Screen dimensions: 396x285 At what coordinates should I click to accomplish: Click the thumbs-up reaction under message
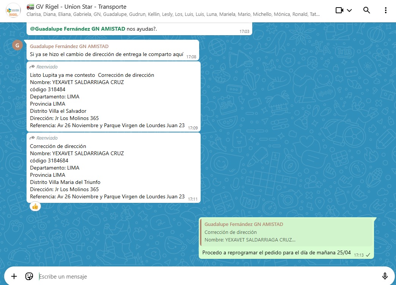click(x=35, y=207)
